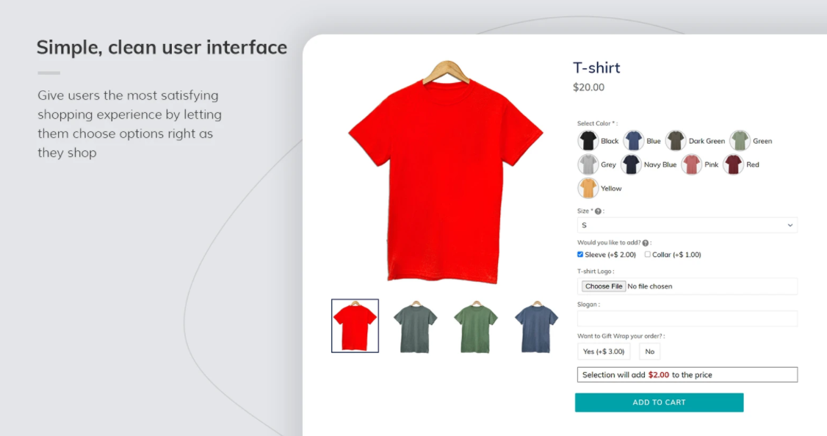Click the large red t-shirt product image

coord(446,172)
